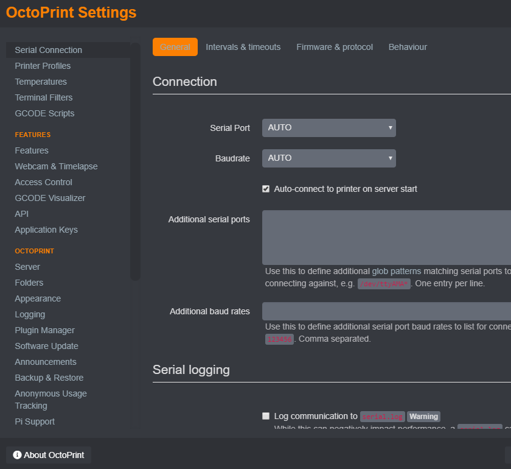This screenshot has height=469, width=511.
Task: Go to Access Control settings
Action: 43,182
